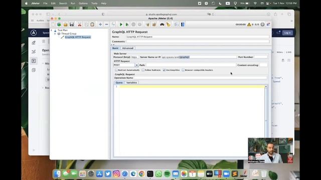Toggle Redirect Automatically checkbox

pyautogui.click(x=116, y=70)
